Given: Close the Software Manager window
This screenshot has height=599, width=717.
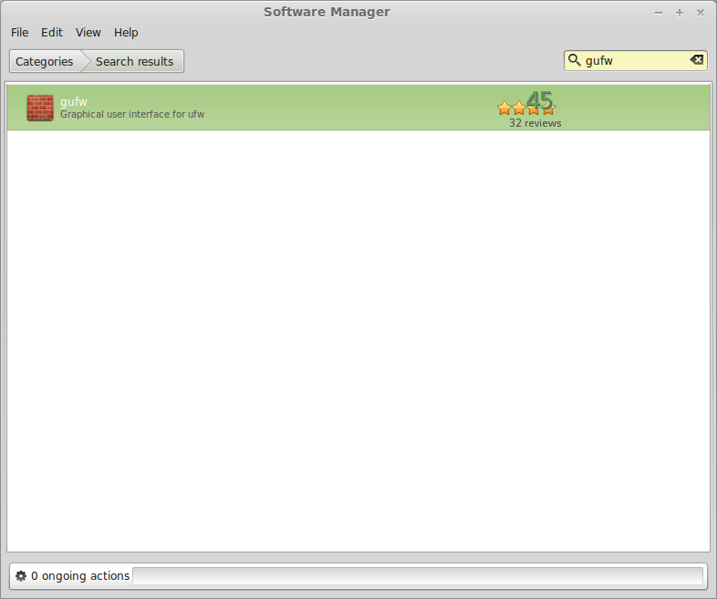Looking at the screenshot, I should 701,13.
